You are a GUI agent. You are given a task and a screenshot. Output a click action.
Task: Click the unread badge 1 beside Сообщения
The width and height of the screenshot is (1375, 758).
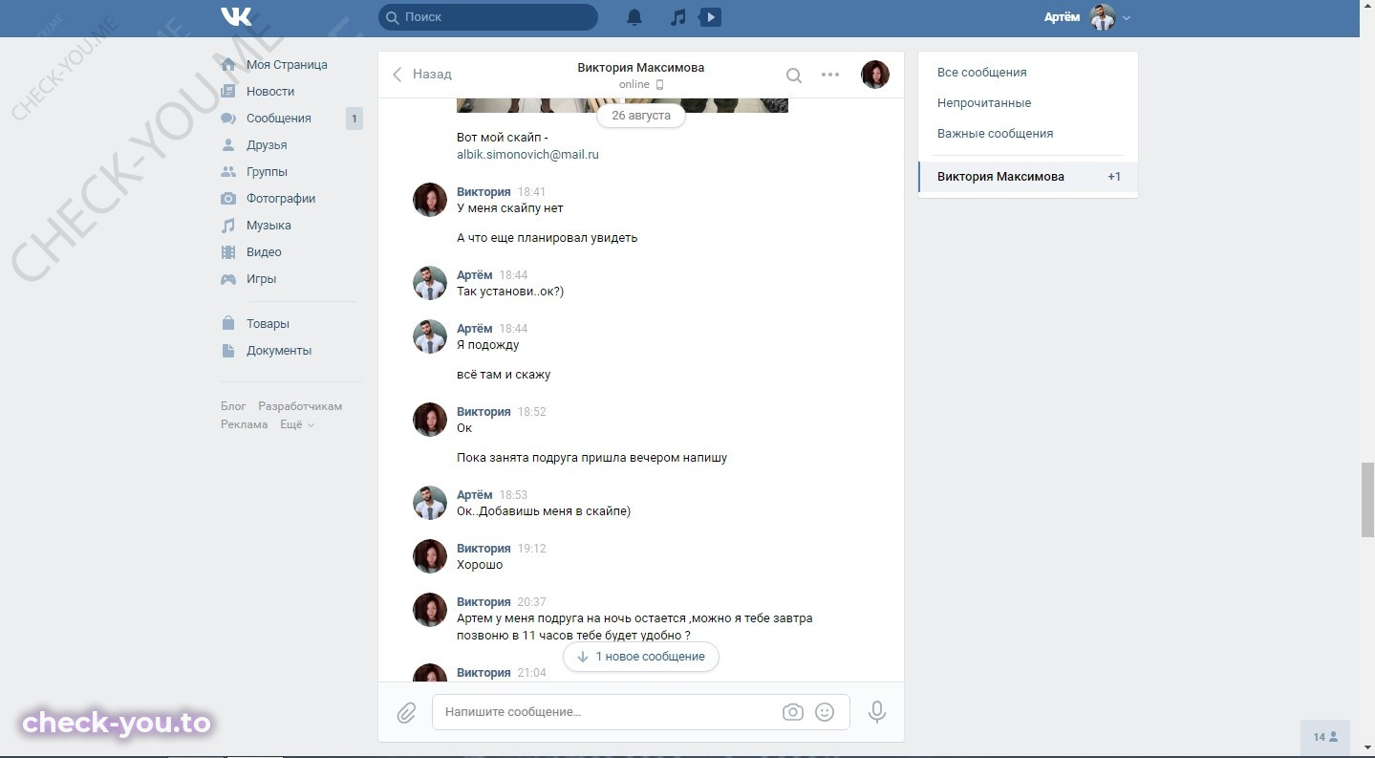point(354,119)
